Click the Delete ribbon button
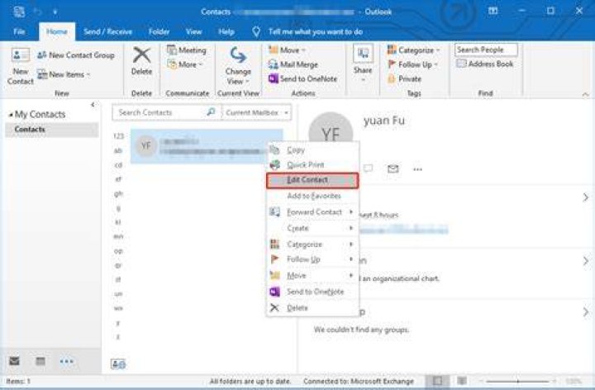Screen dimensions: 595x390 pyautogui.click(x=141, y=61)
